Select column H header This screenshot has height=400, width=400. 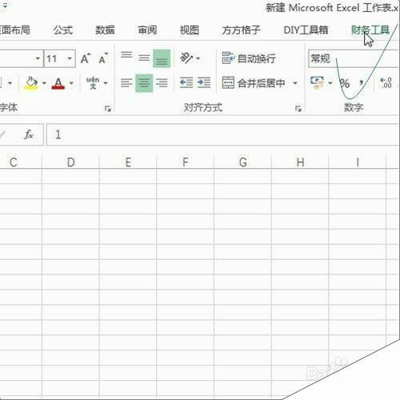(x=300, y=162)
